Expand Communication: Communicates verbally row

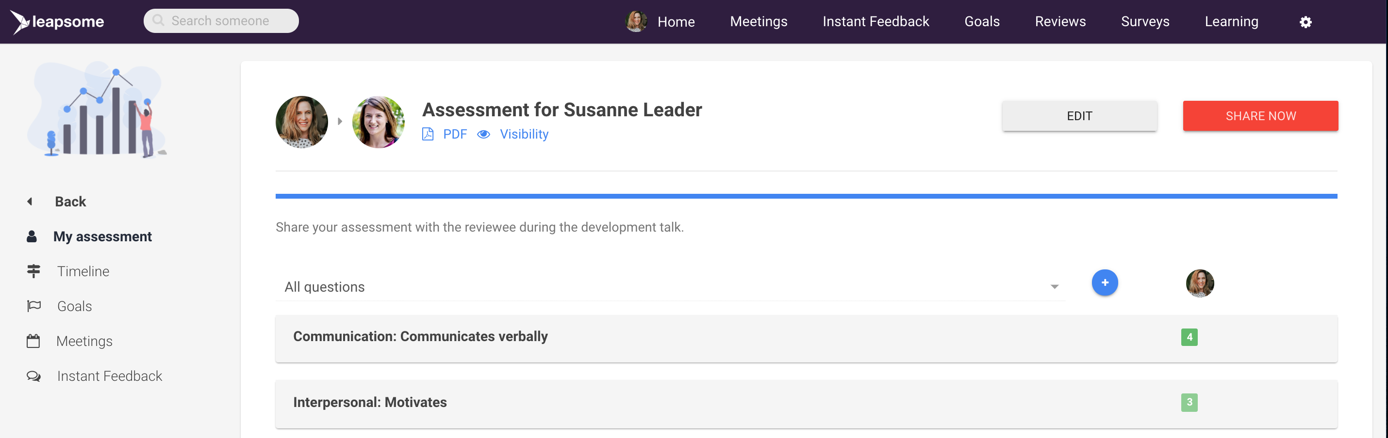click(806, 339)
